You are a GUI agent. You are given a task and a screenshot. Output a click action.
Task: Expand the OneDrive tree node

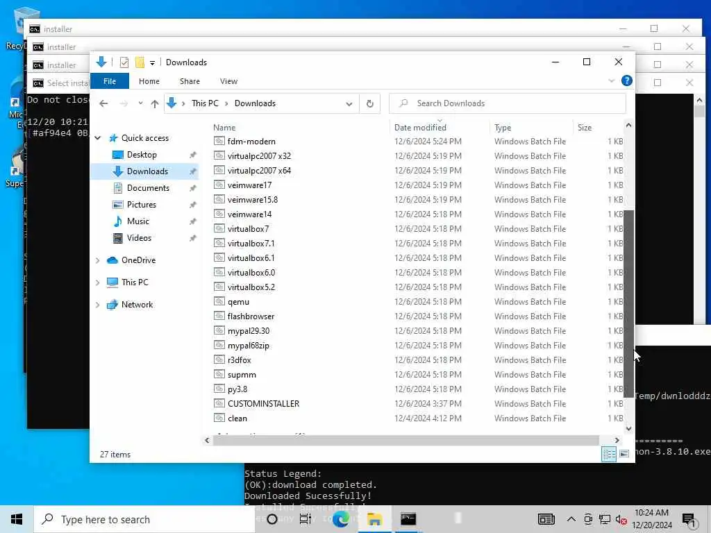coord(97,260)
